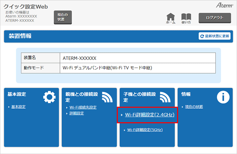
Task: Open the 使い方 book icon
Action: [x=186, y=17]
